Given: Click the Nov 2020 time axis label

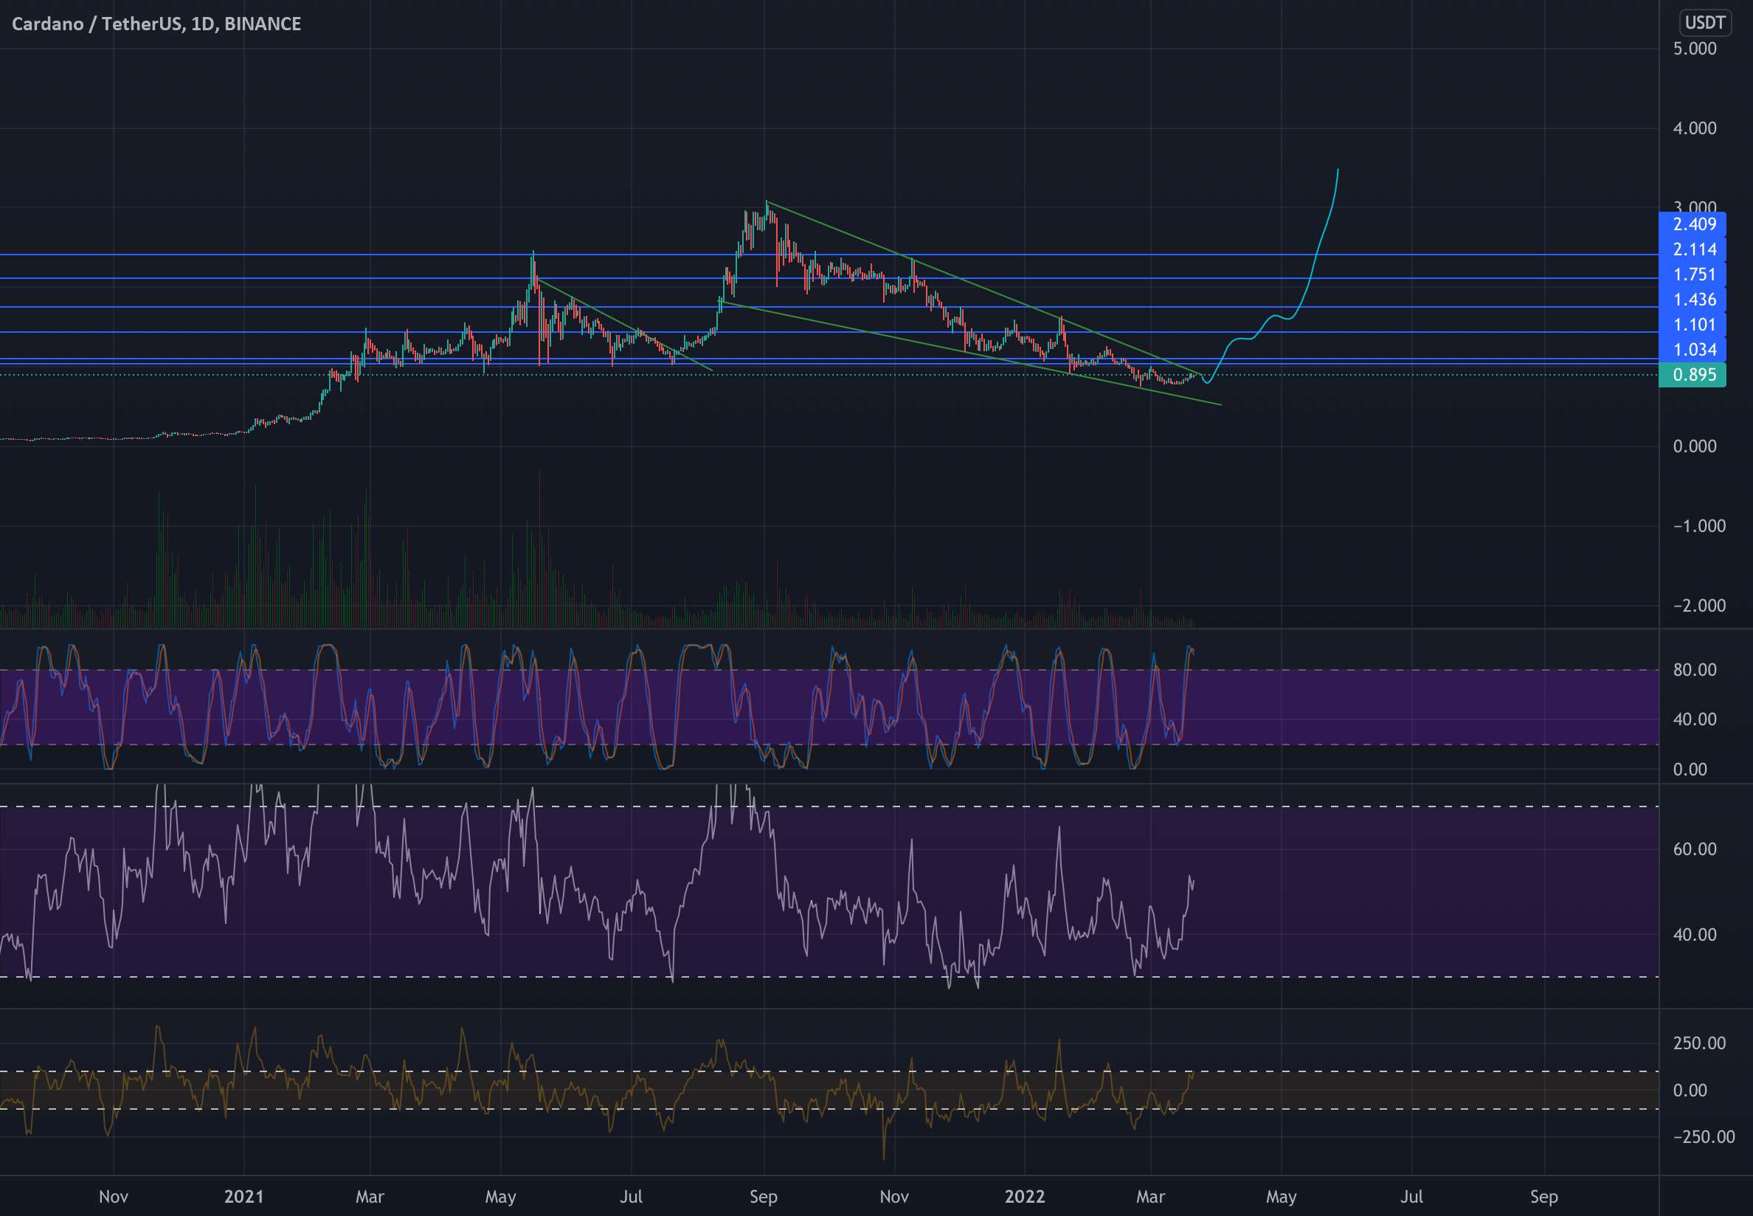Looking at the screenshot, I should click(x=114, y=1196).
